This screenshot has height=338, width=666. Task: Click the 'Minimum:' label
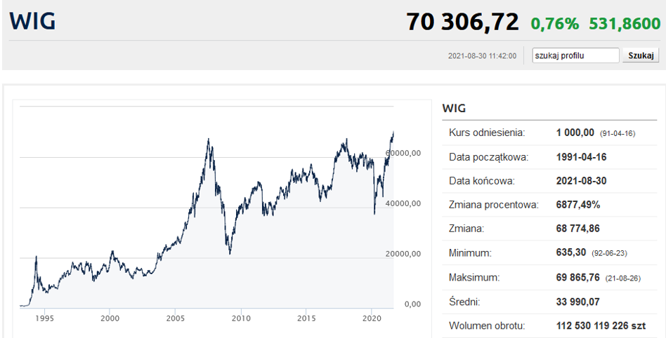tap(470, 254)
